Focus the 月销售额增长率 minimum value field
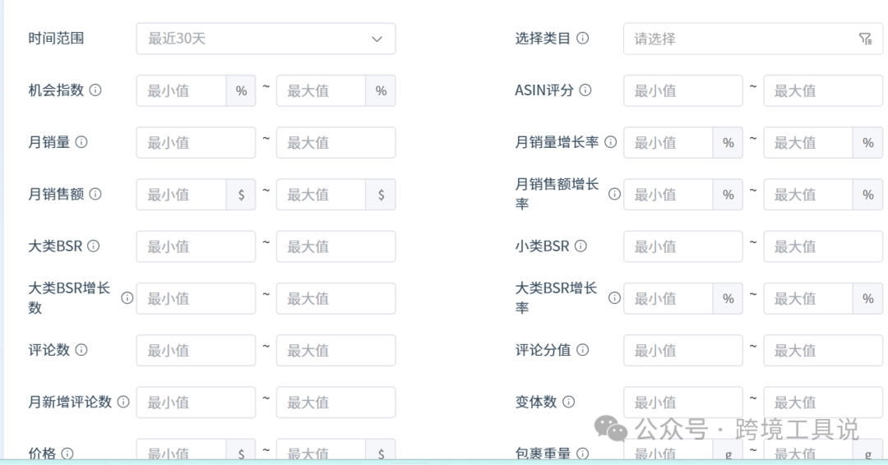The image size is (888, 465). 668,195
